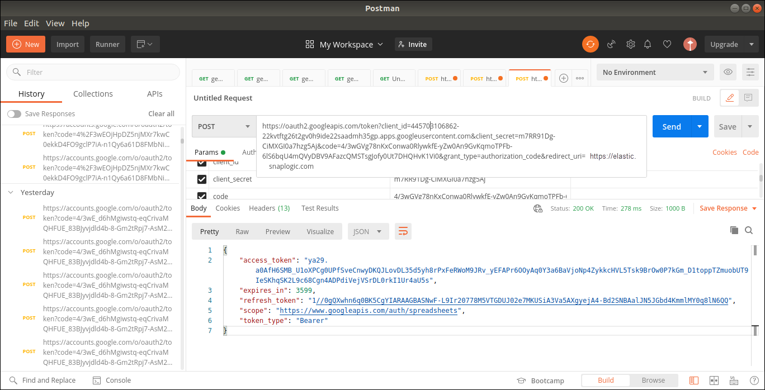The width and height of the screenshot is (765, 390).
Task: Open the Edit menu
Action: (32, 23)
